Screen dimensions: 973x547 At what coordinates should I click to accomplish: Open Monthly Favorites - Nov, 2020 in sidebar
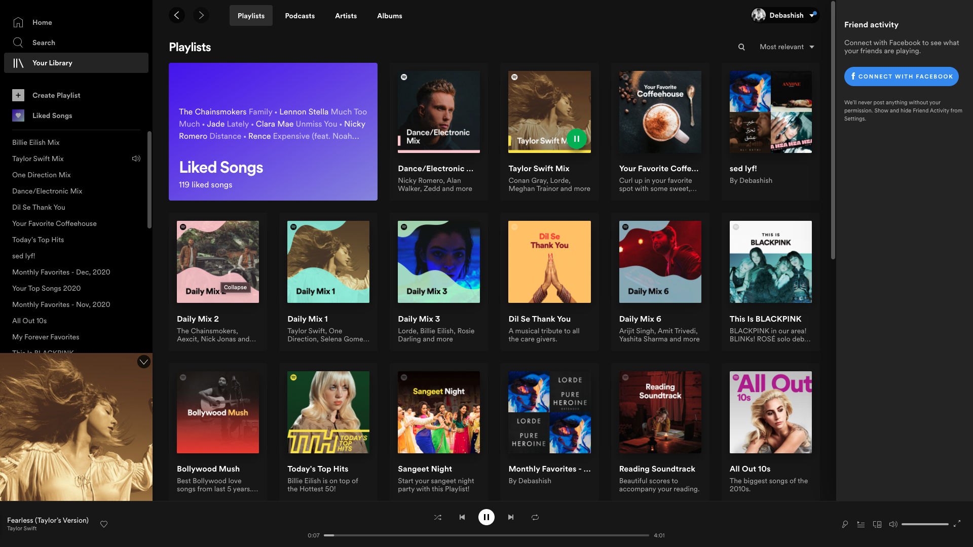[x=61, y=304]
